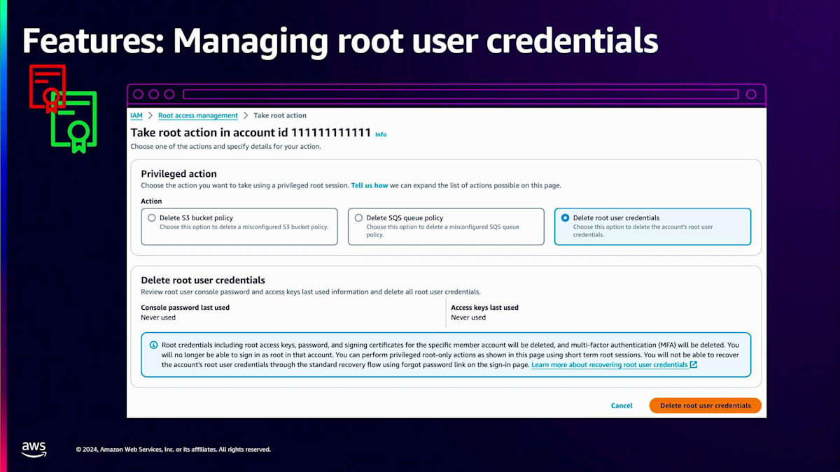Click the Delete root user credentials section heading
This screenshot has height=472, width=840.
[203, 280]
